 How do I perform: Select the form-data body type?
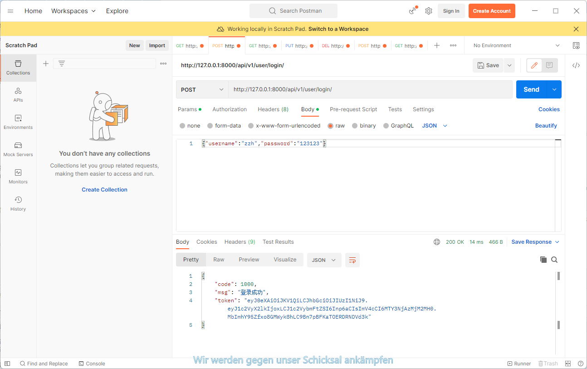click(x=224, y=126)
